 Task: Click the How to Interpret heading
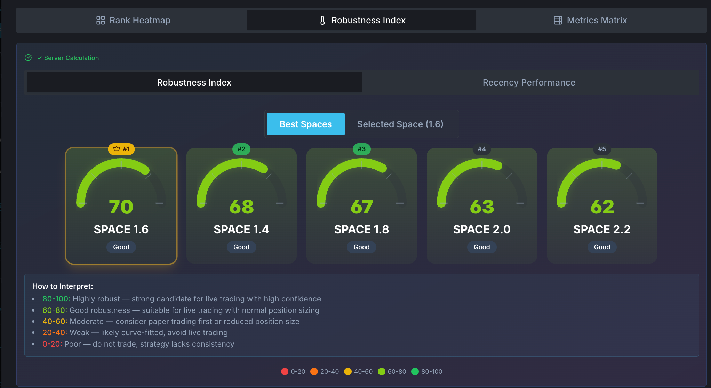click(x=63, y=286)
